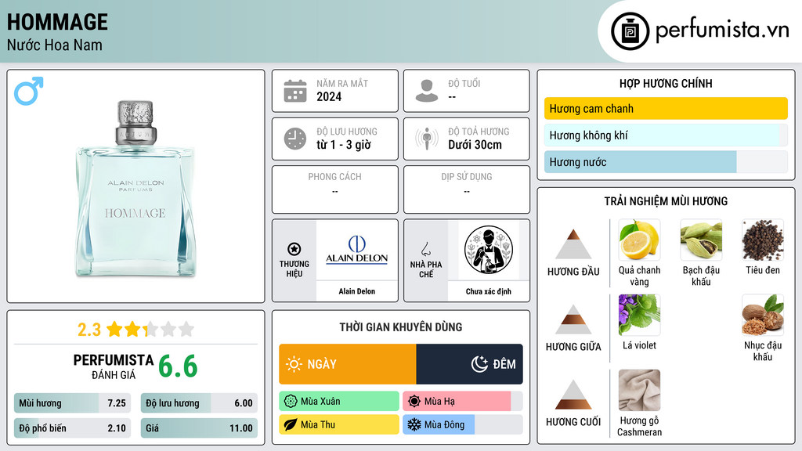Click the launch year value 2024
Image resolution: width=802 pixels, height=451 pixels.
click(329, 96)
